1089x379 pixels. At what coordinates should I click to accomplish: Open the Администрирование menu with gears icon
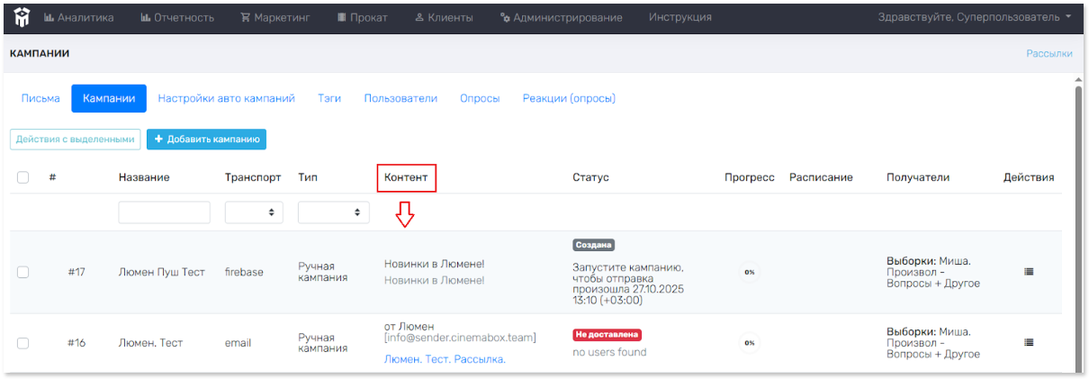(562, 17)
